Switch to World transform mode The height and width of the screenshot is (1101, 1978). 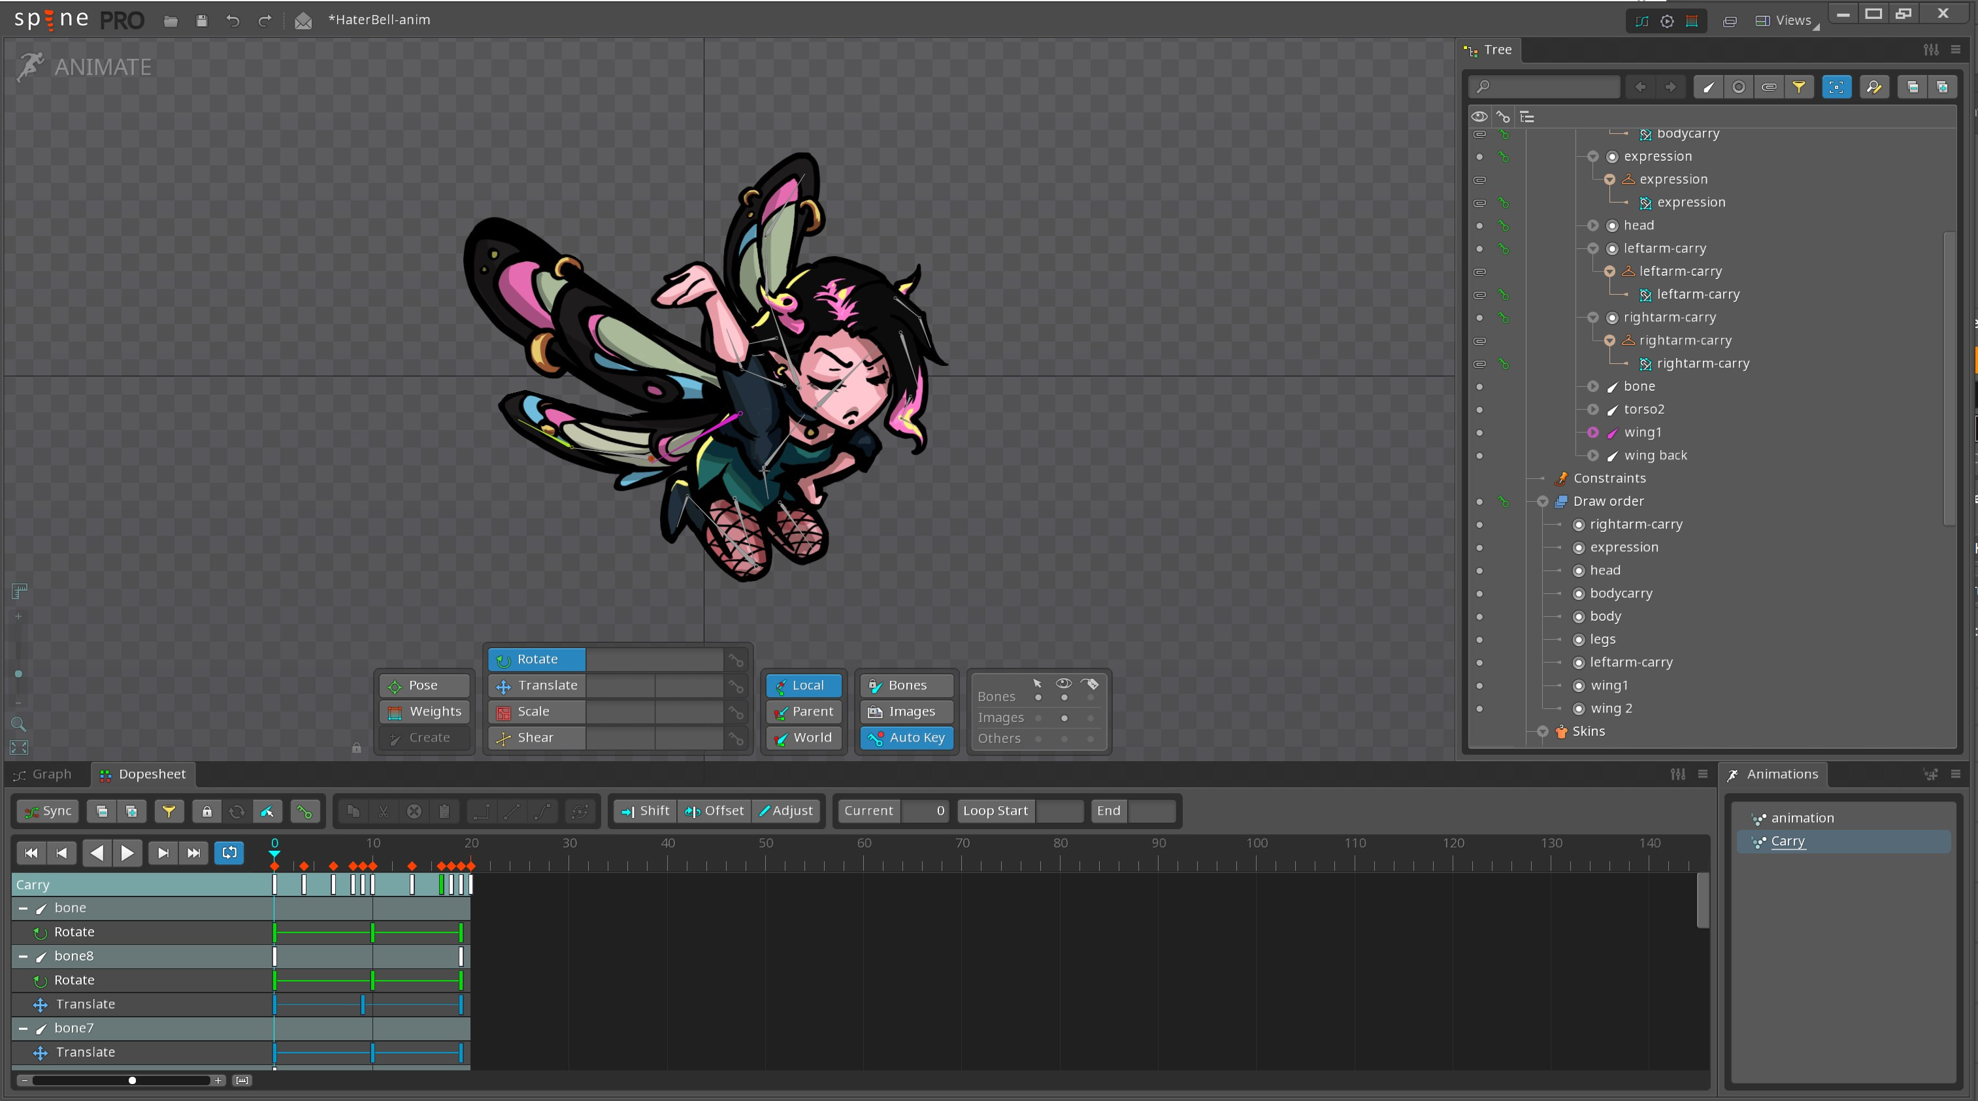[803, 737]
